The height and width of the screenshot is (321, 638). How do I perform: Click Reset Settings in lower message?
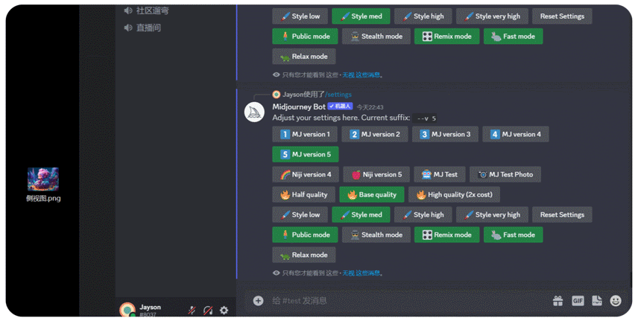tap(562, 214)
